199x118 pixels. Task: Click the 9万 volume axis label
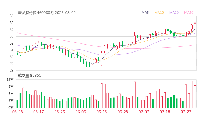pos(11,87)
